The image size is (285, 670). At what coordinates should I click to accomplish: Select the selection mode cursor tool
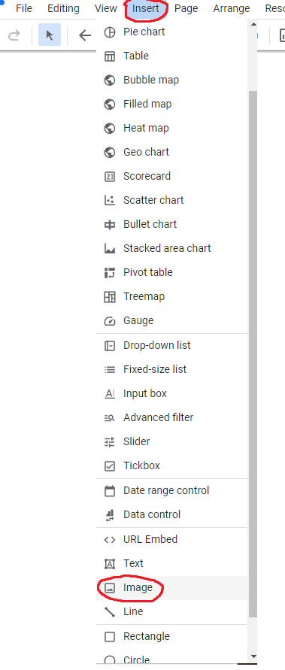click(x=50, y=35)
